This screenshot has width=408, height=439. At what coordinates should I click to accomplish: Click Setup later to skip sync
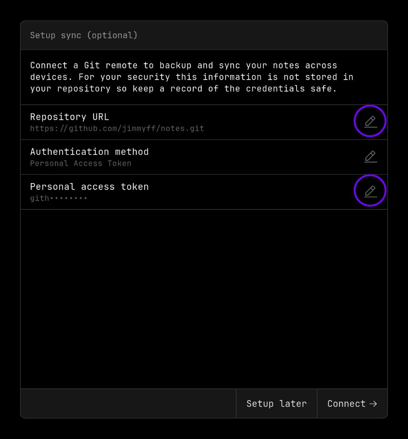point(277,403)
